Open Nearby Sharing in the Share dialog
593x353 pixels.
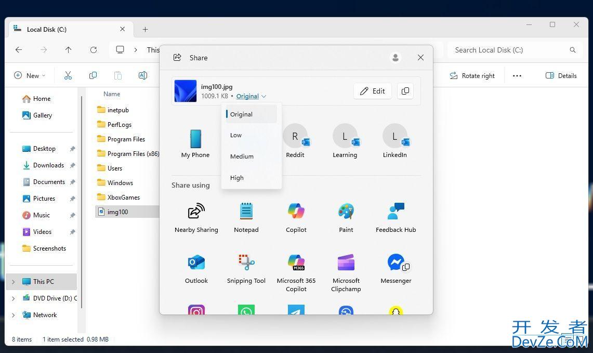click(196, 217)
